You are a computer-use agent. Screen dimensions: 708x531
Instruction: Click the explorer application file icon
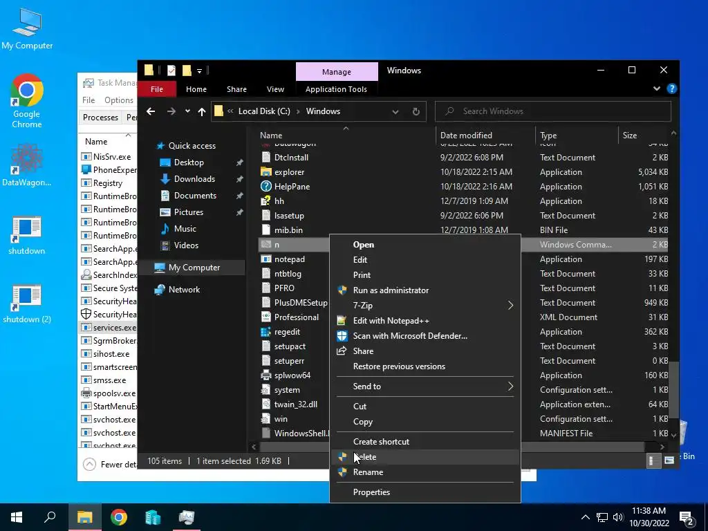(266, 172)
